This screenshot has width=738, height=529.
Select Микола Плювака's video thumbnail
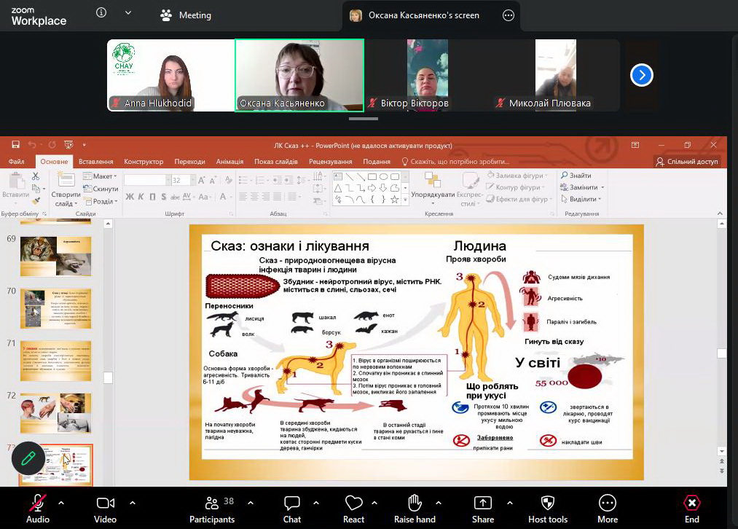[x=555, y=75]
